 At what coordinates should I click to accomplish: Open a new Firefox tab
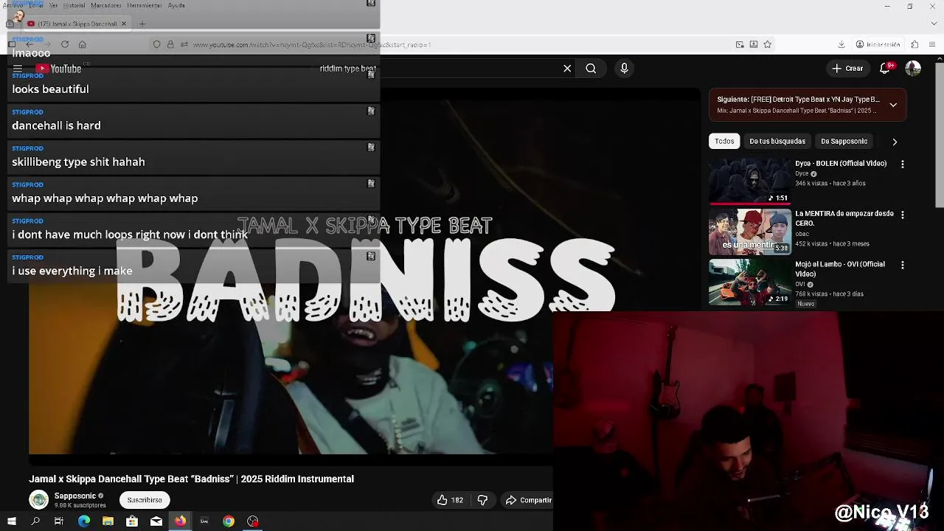[142, 24]
